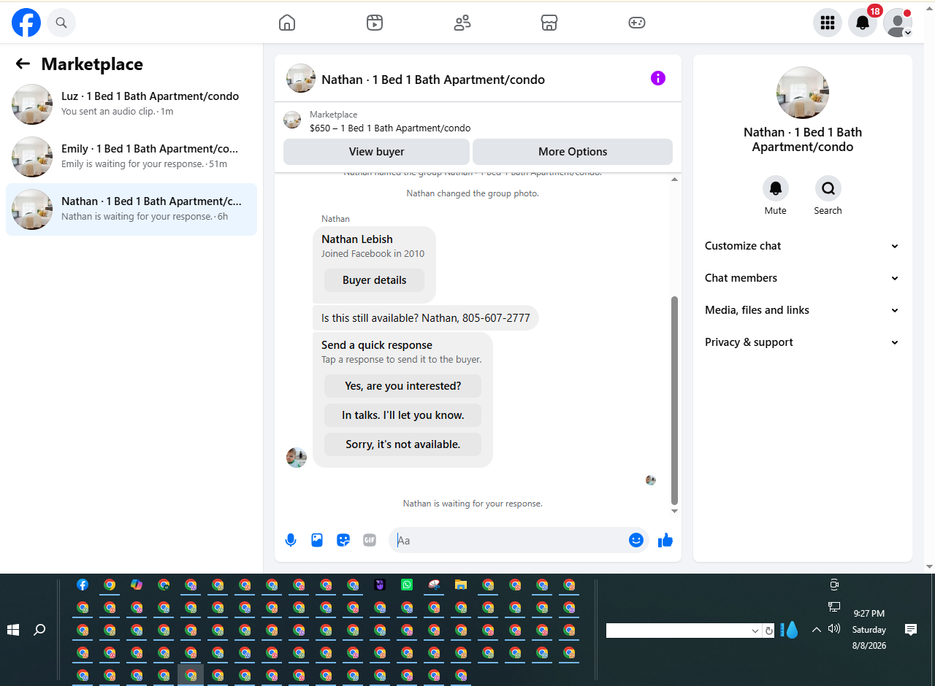Select Nathan's conversation in the sidebar list
This screenshot has height=686, width=935.
(131, 209)
